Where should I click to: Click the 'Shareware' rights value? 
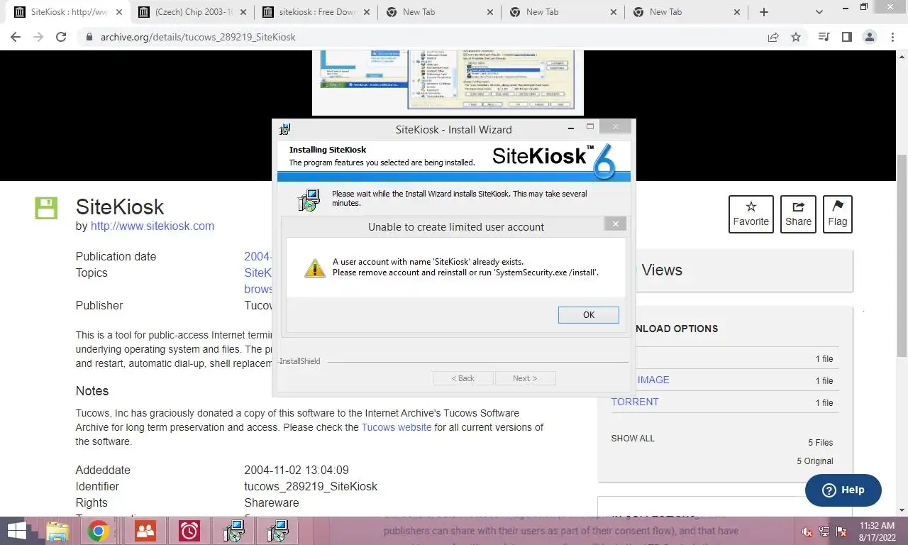(272, 502)
